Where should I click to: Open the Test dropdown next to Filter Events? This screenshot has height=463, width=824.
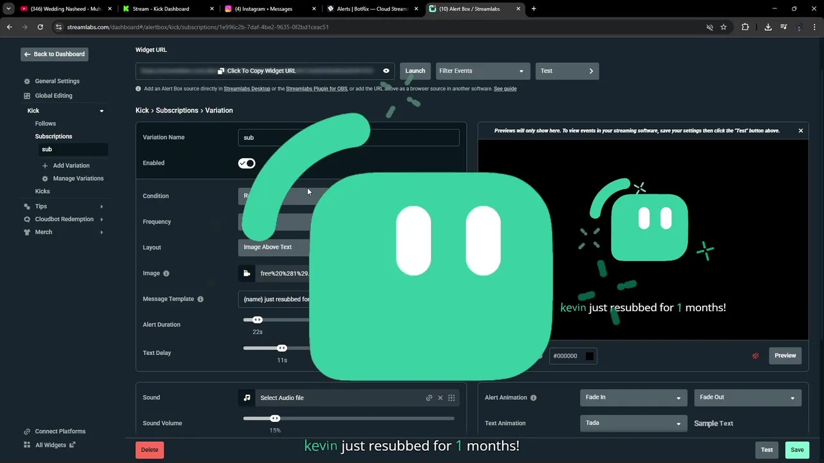(567, 71)
